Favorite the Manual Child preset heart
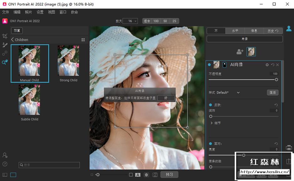This screenshot has height=181, width=294. pos(37,48)
